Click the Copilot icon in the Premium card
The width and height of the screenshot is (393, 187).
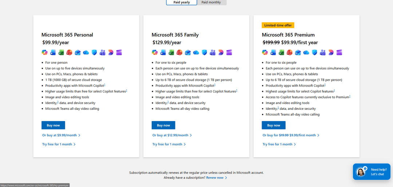pos(265,53)
